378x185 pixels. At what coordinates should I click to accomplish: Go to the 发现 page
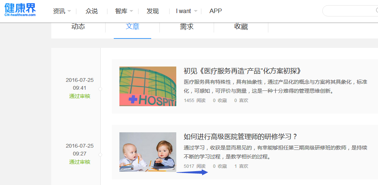(153, 11)
